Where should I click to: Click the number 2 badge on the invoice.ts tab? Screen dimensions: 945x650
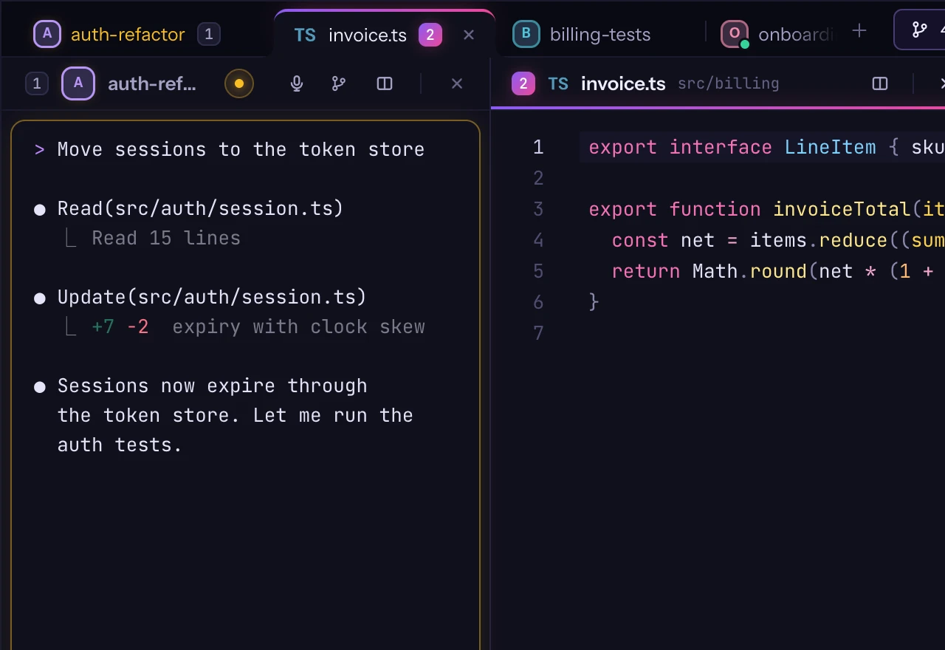[x=430, y=35]
